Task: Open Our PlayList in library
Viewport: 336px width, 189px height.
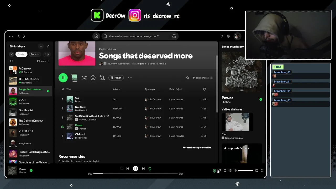Action: 30,112
